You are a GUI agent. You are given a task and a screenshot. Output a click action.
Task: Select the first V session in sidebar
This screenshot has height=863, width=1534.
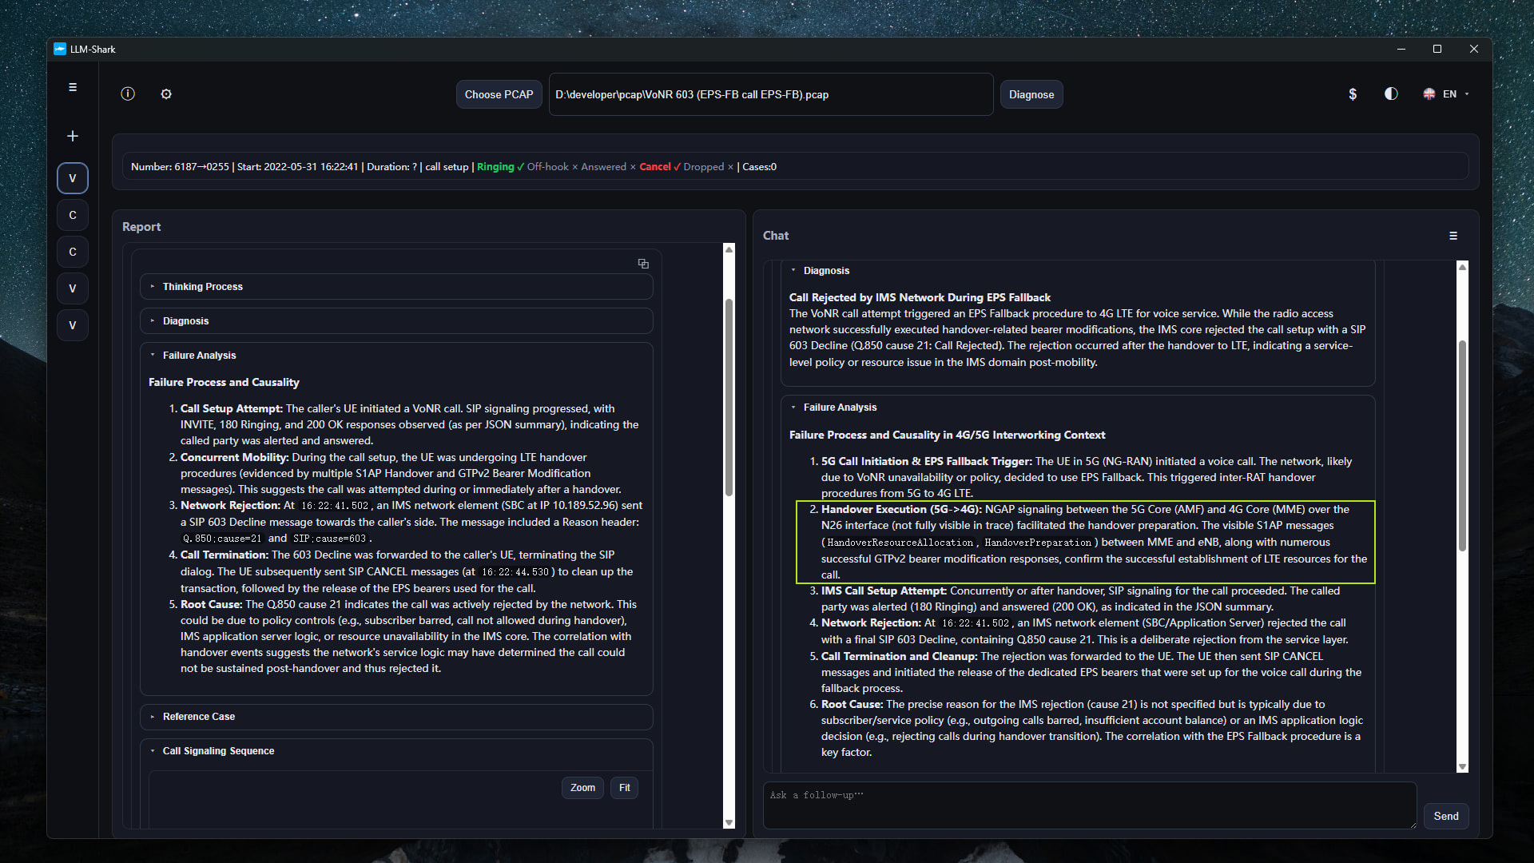click(x=73, y=178)
